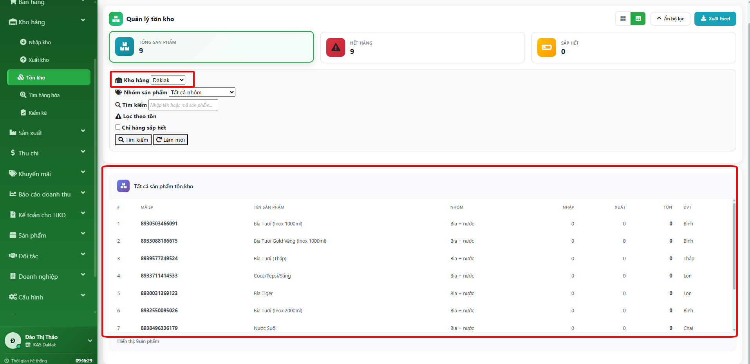Click the purple inventory table header icon
Viewport: 750px width, 364px height.
[x=123, y=186]
